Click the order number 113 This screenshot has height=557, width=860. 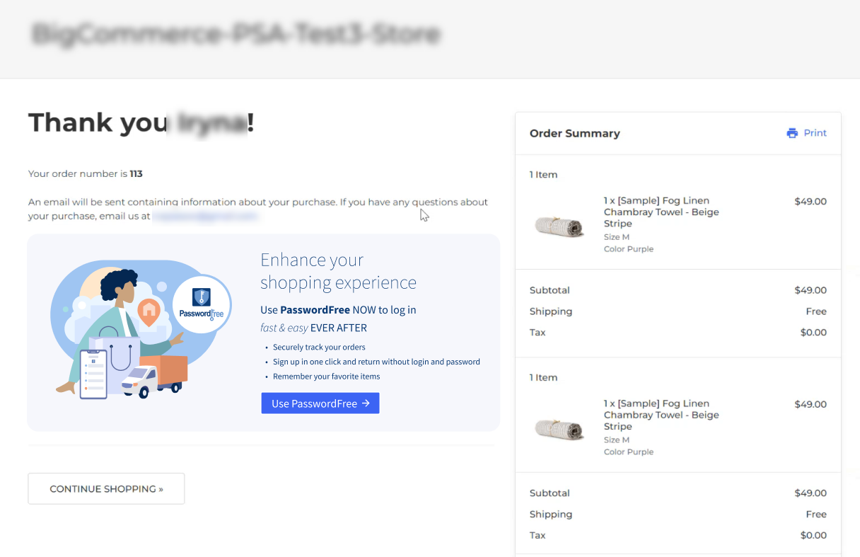click(136, 173)
